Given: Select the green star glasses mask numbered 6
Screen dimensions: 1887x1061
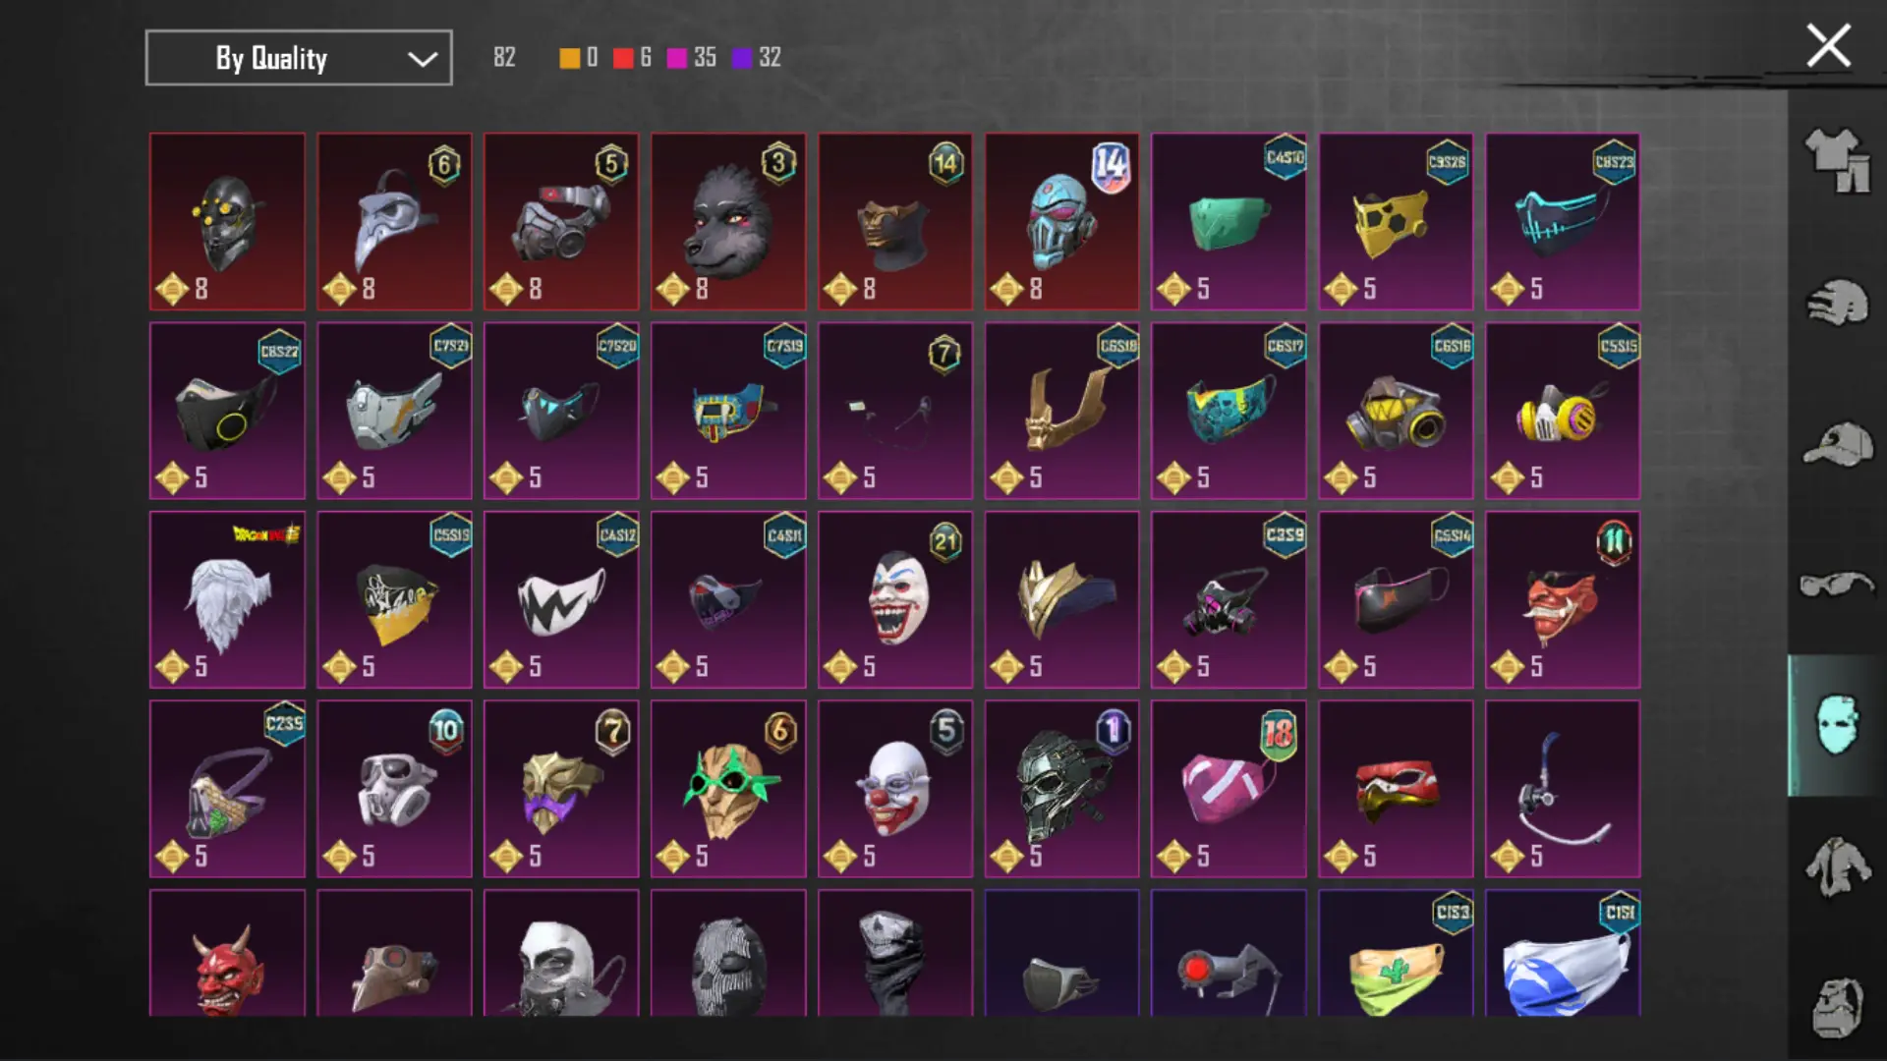Looking at the screenshot, I should (728, 789).
